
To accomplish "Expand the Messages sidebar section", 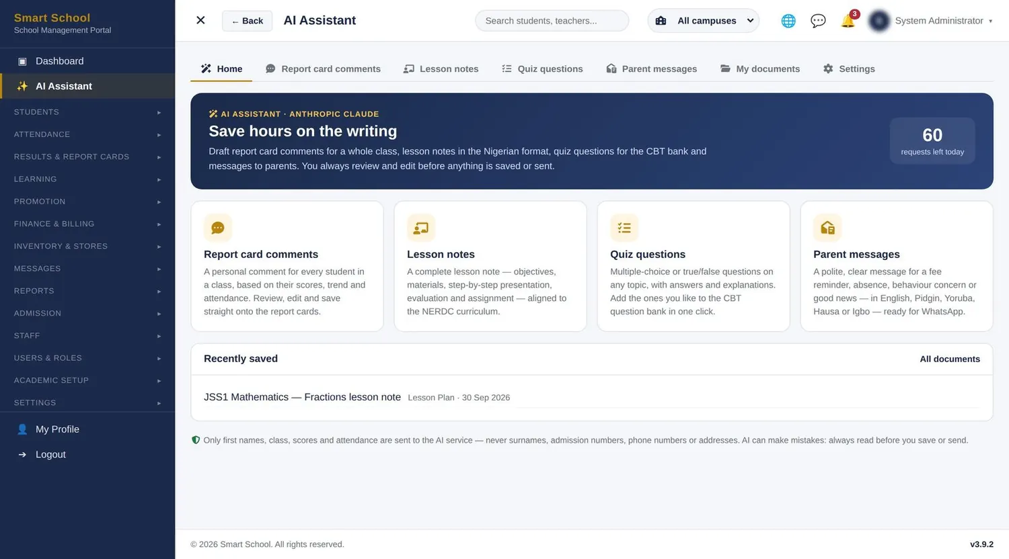I will point(87,269).
